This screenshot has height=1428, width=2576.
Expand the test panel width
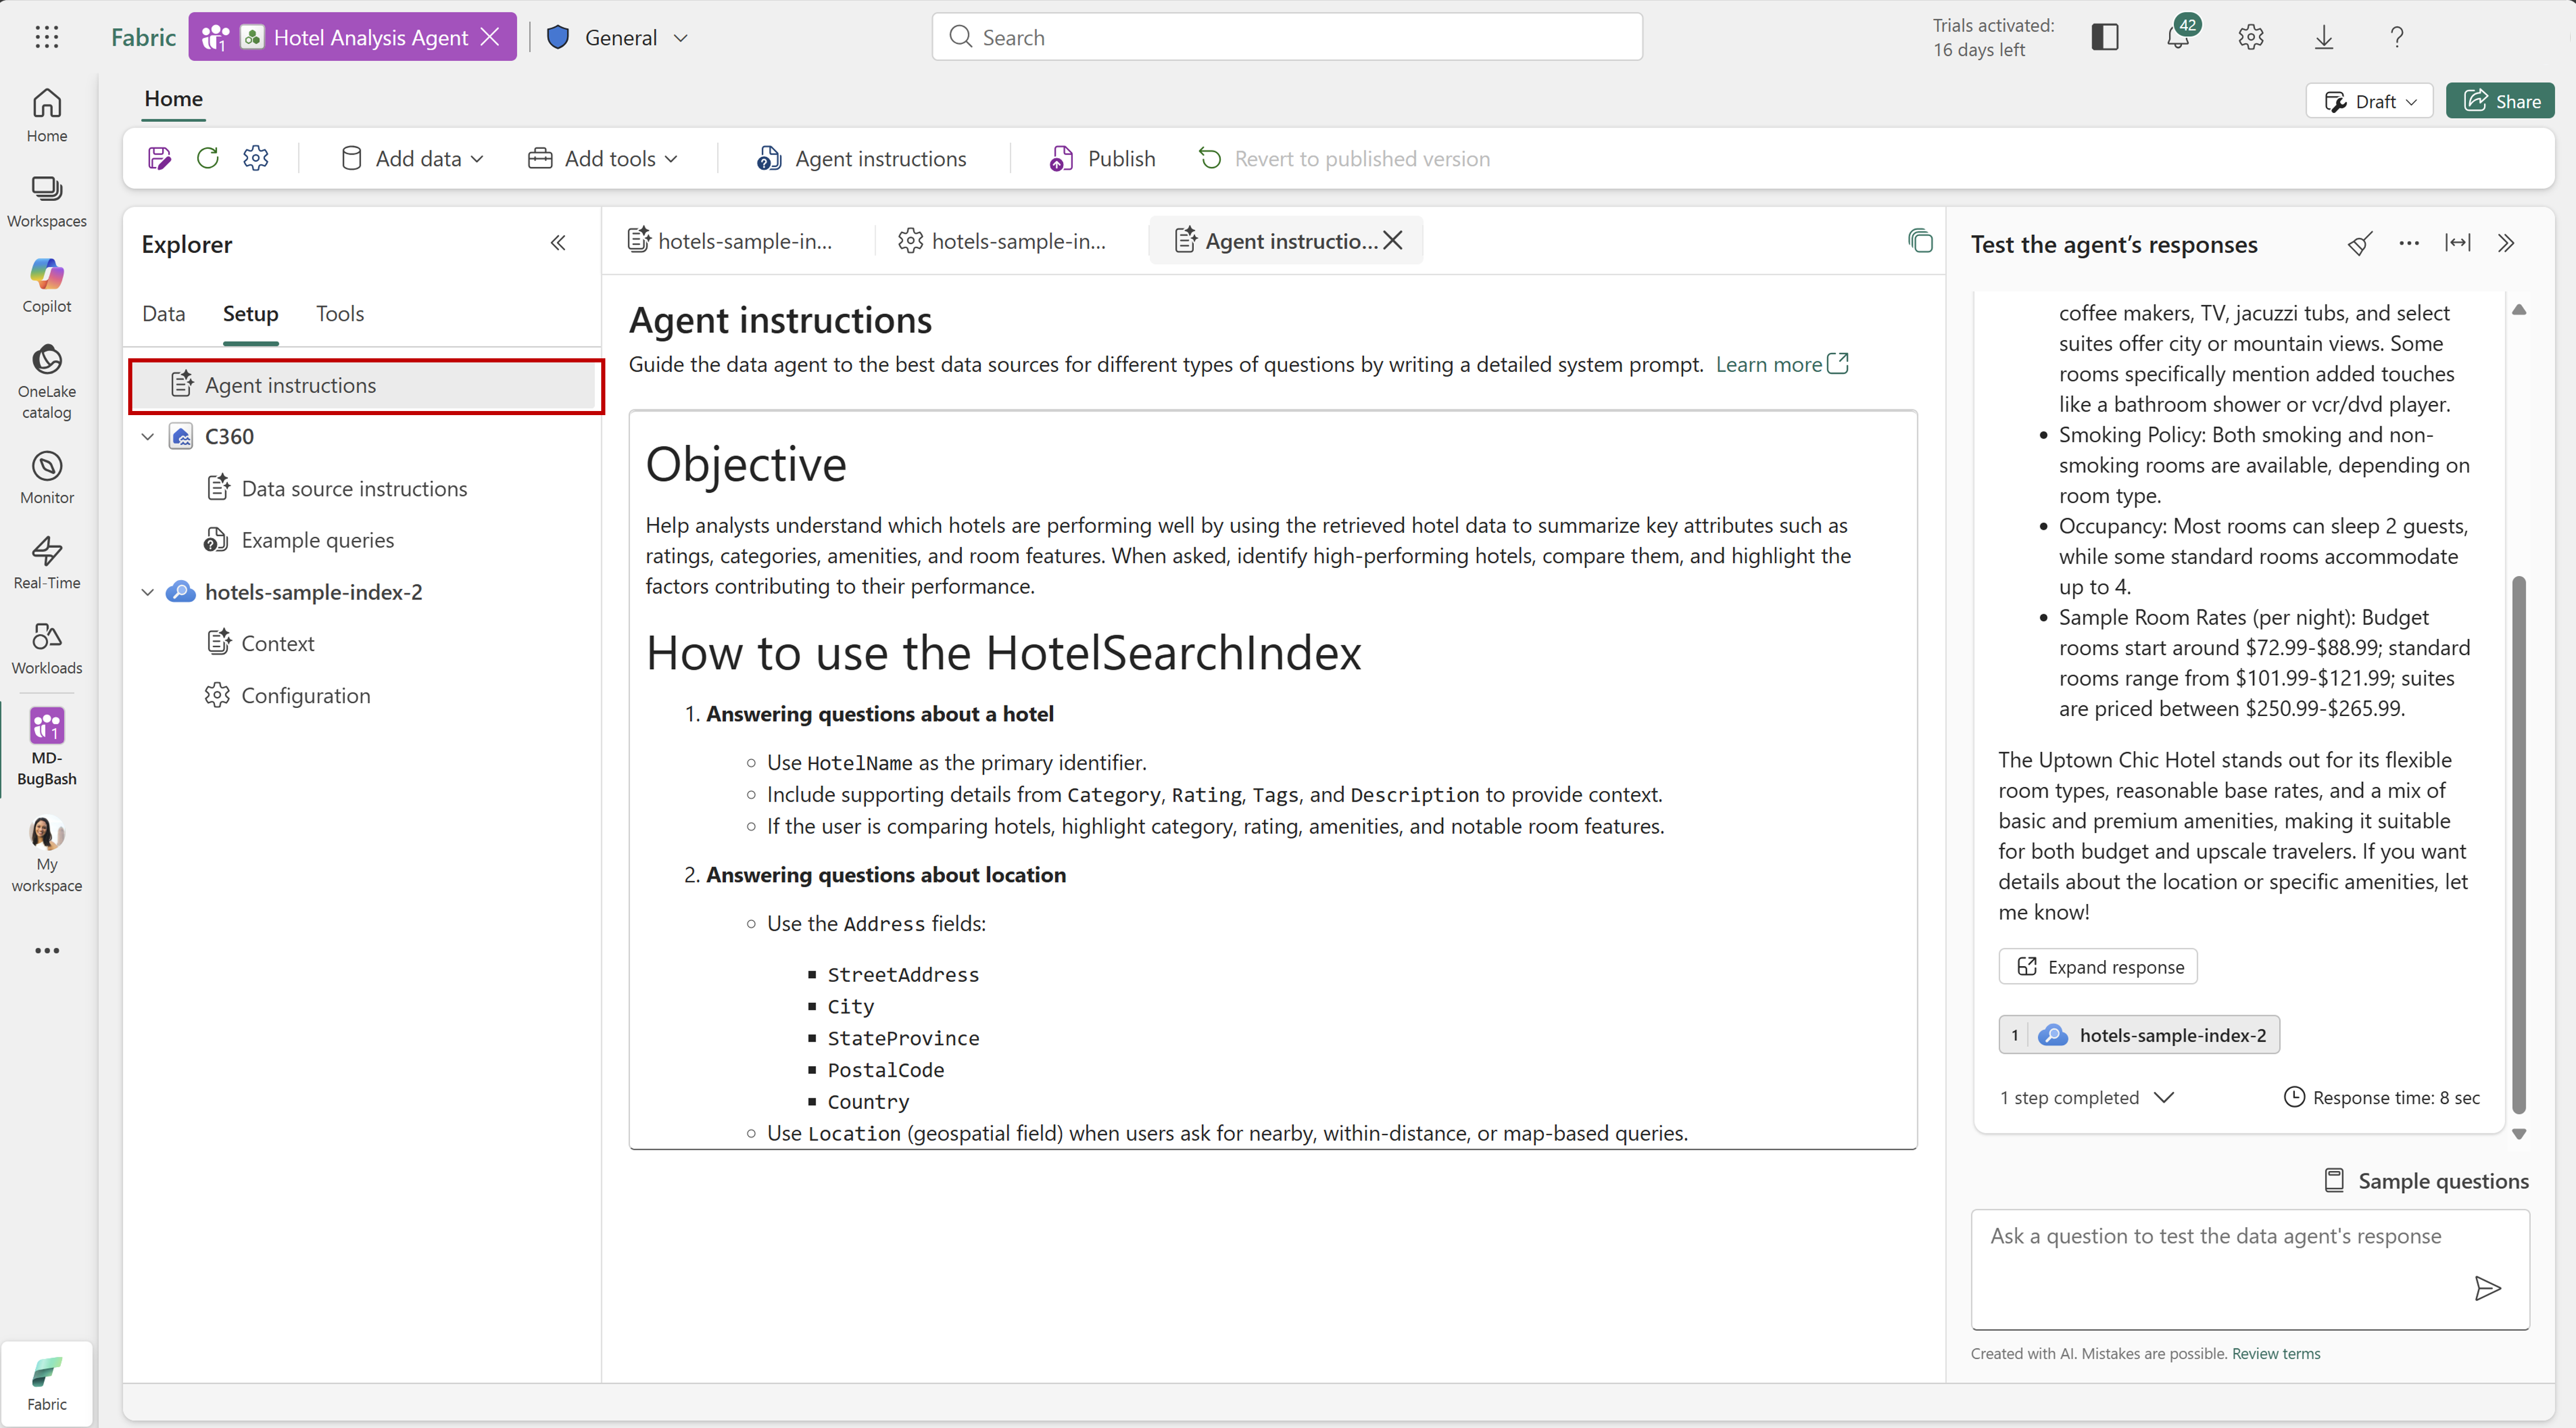pyautogui.click(x=2458, y=243)
